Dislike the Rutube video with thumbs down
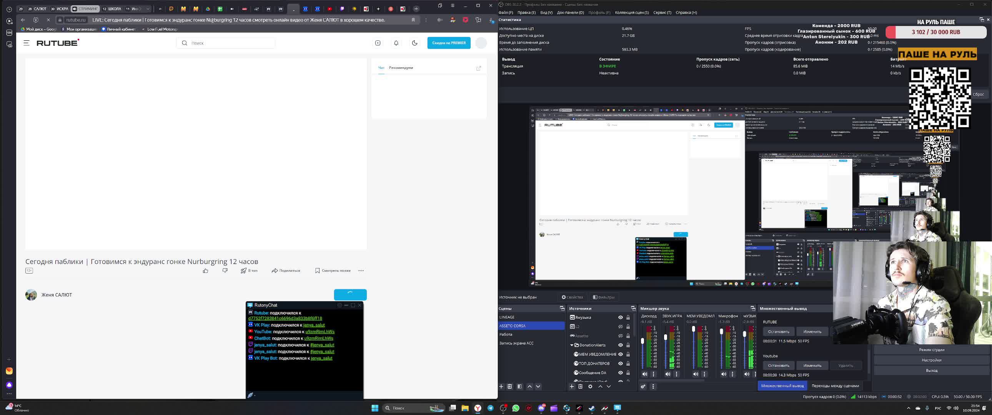The height and width of the screenshot is (415, 992). pyautogui.click(x=225, y=271)
